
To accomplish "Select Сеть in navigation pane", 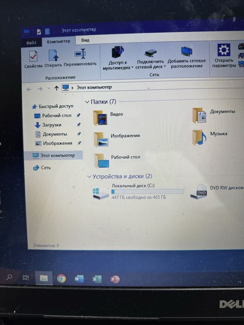I will [42, 168].
